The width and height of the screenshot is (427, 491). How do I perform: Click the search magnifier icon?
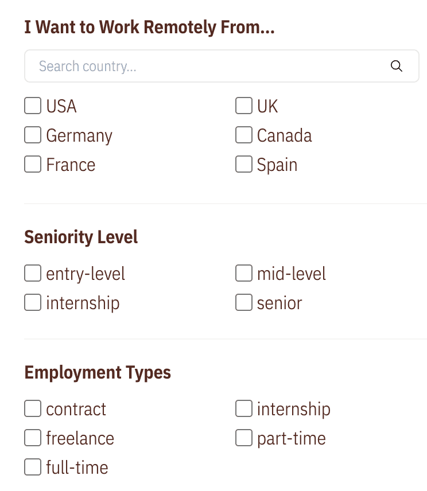point(396,66)
